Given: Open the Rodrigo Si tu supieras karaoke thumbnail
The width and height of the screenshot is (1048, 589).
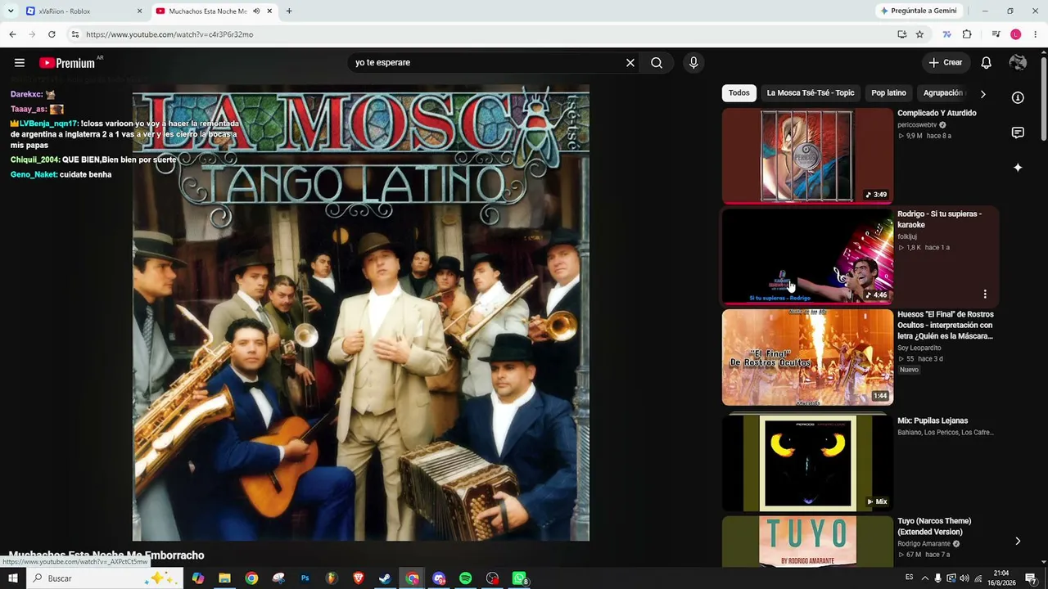Looking at the screenshot, I should tap(807, 256).
